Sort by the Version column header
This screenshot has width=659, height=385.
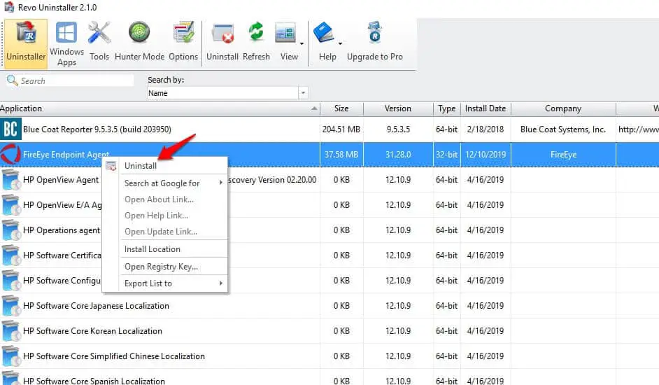point(398,108)
